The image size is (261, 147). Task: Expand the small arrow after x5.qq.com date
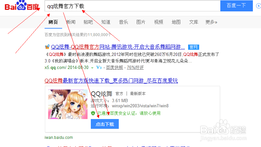pos(92,68)
